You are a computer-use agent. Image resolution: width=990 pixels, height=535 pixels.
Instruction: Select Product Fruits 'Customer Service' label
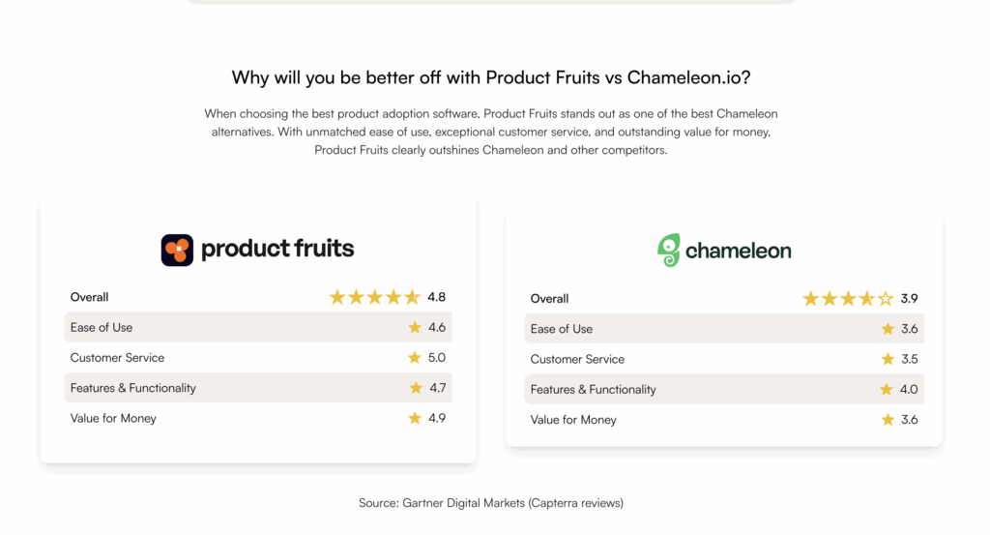pyautogui.click(x=117, y=358)
